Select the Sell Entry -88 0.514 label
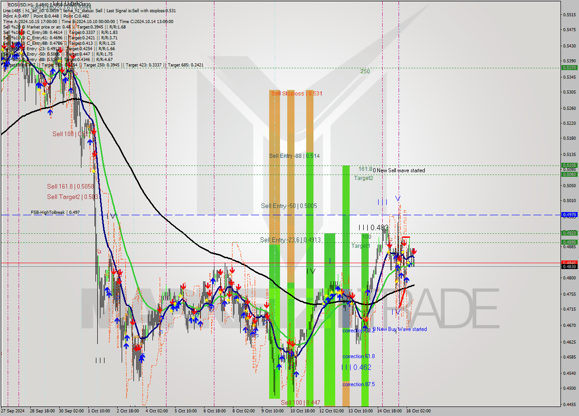 coord(294,156)
